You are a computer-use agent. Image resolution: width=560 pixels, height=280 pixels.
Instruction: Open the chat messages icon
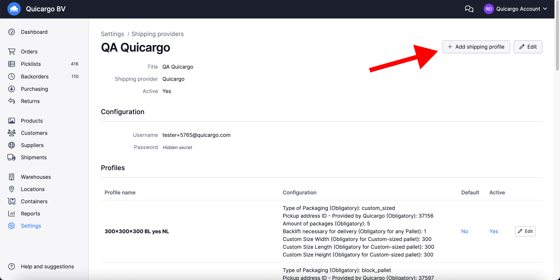469,9
